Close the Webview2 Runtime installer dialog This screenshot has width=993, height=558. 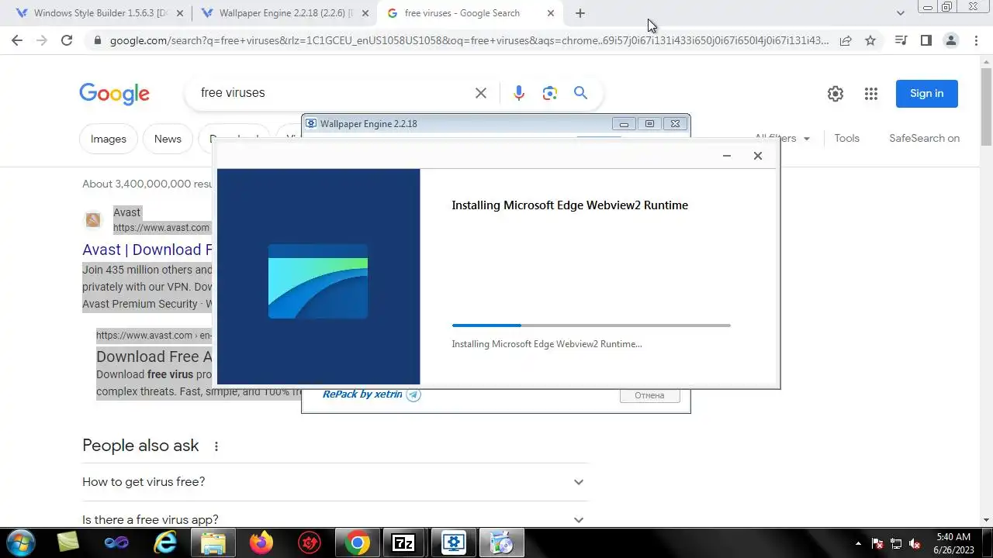coord(758,156)
